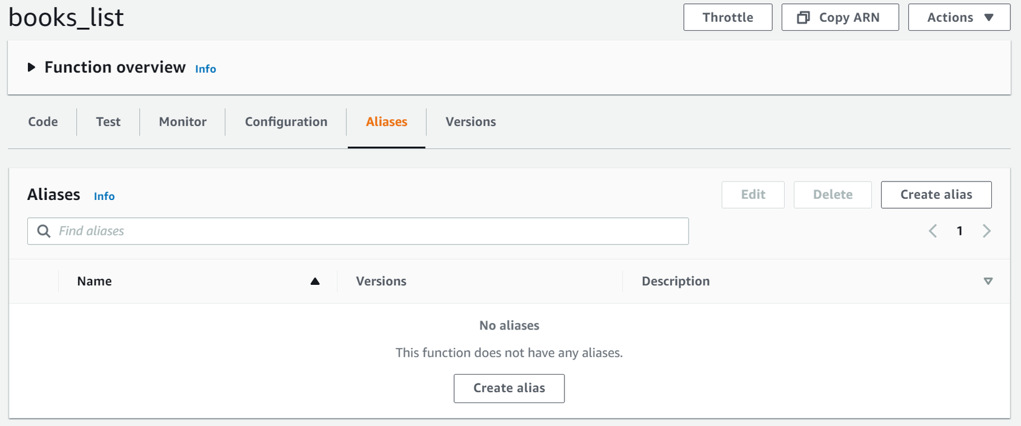Open the Actions dropdown menu
This screenshot has width=1021, height=426.
pyautogui.click(x=959, y=17)
